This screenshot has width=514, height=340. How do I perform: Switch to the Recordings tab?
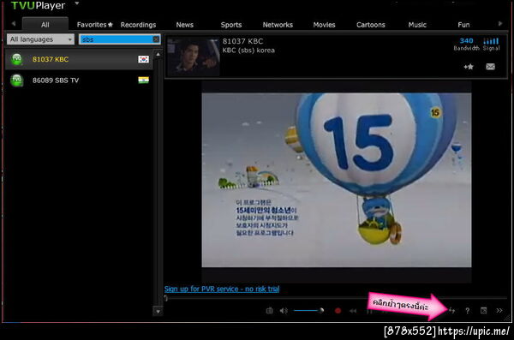[x=138, y=25]
